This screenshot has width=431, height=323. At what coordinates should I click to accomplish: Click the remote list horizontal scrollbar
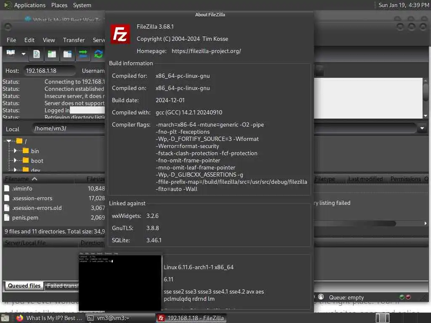tap(355, 224)
